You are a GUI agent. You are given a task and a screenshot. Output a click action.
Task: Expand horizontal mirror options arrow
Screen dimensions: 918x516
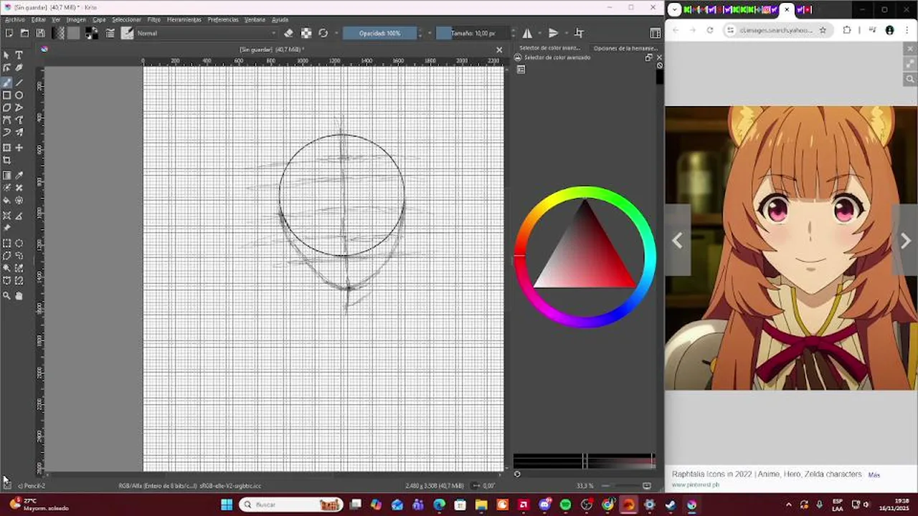point(539,33)
